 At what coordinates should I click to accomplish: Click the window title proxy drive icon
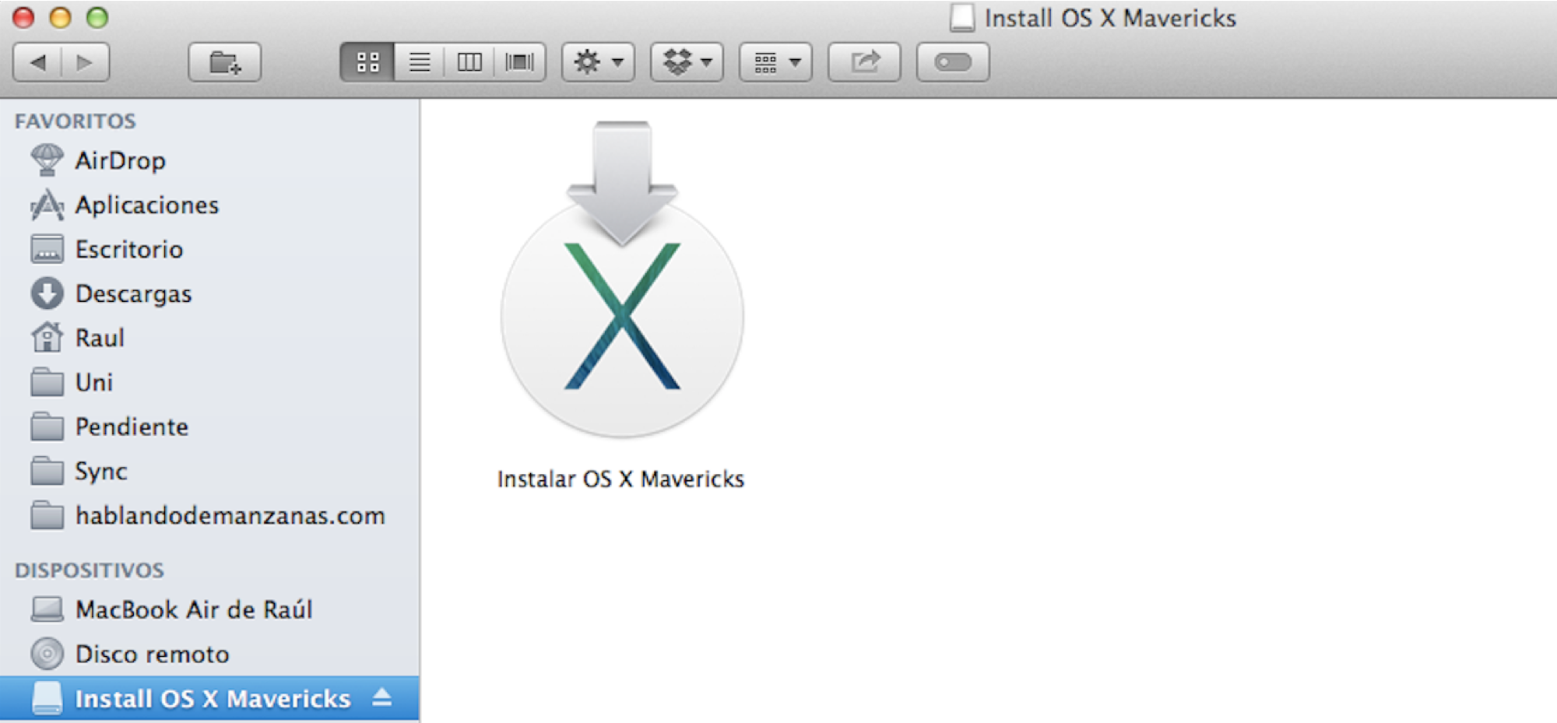tap(962, 17)
